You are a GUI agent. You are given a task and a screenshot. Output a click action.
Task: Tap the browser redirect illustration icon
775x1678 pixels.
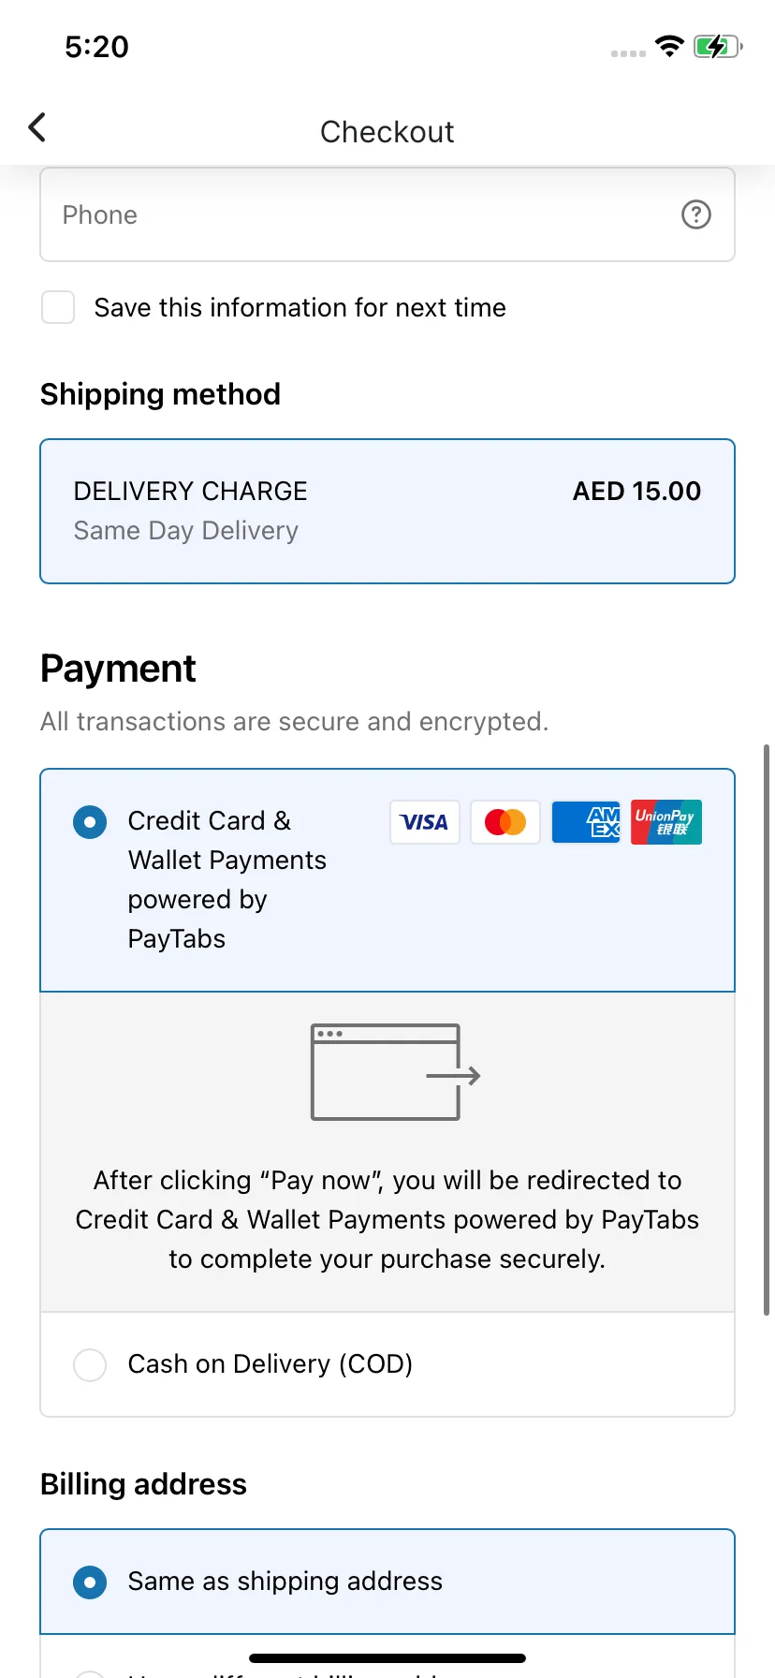point(395,1072)
